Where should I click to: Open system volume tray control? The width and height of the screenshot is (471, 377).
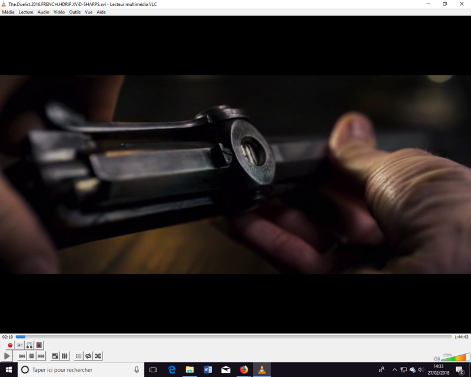coord(421,370)
